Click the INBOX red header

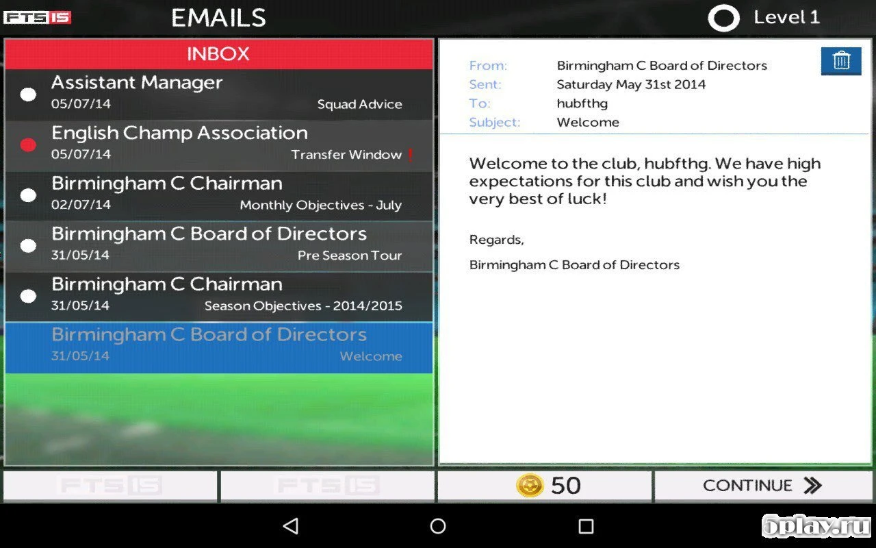pyautogui.click(x=219, y=54)
